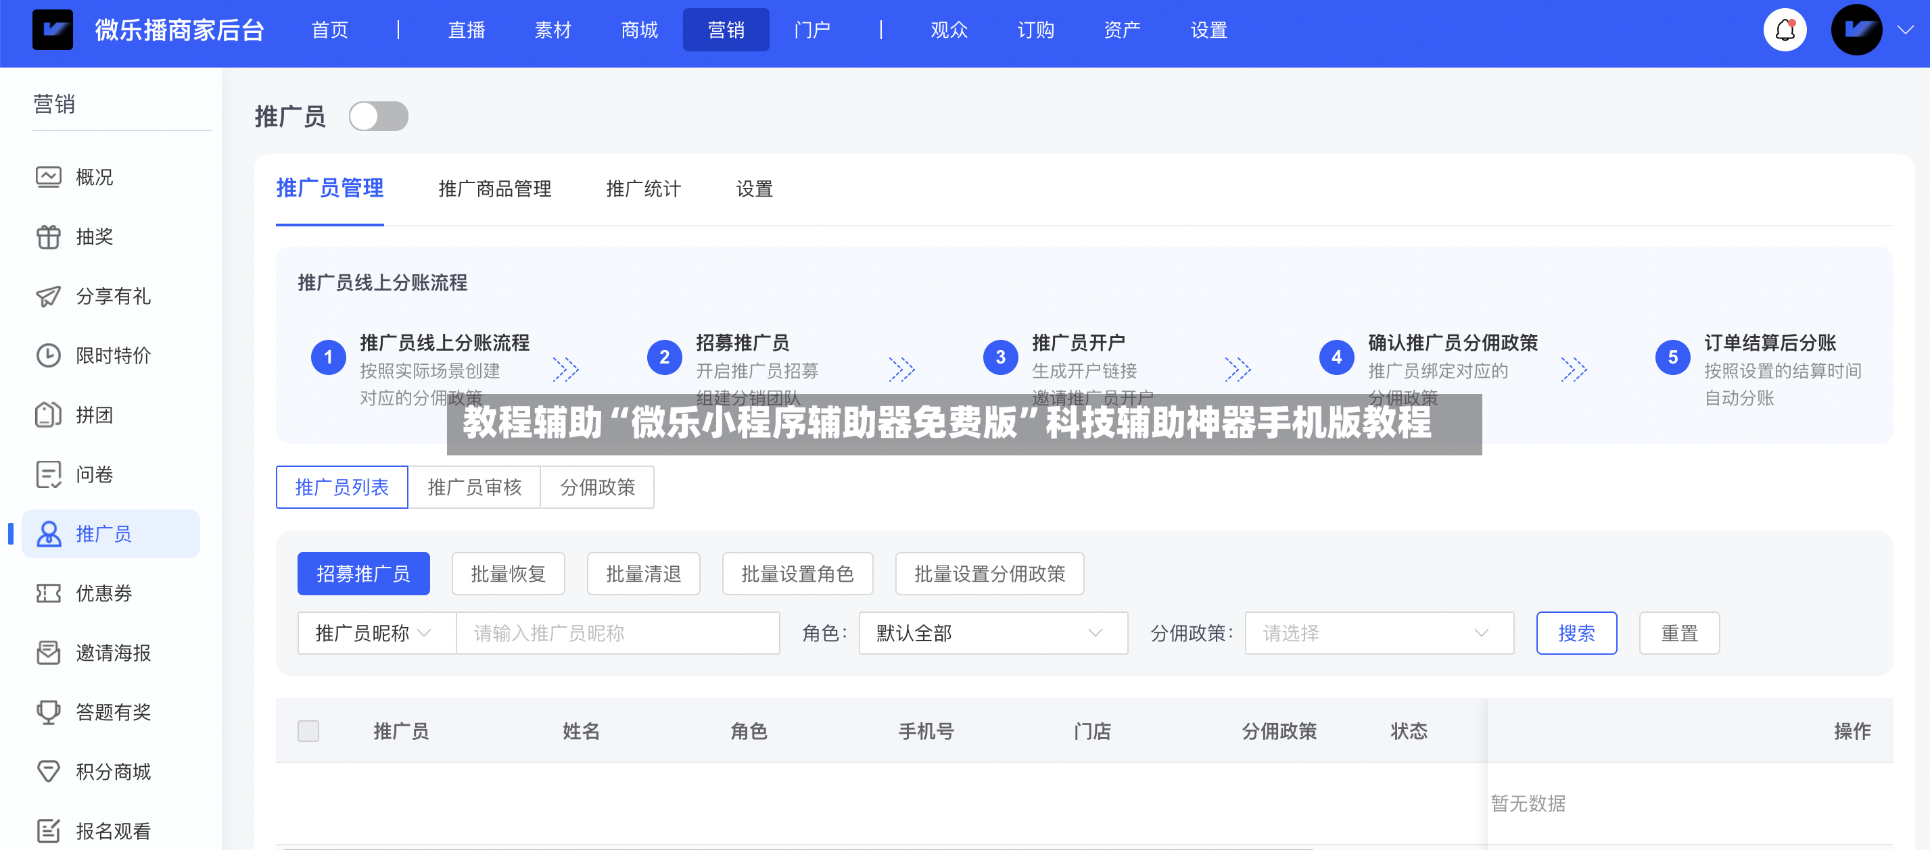1930x850 pixels.
Task: Click the 批量设置角色 button
Action: click(x=797, y=574)
